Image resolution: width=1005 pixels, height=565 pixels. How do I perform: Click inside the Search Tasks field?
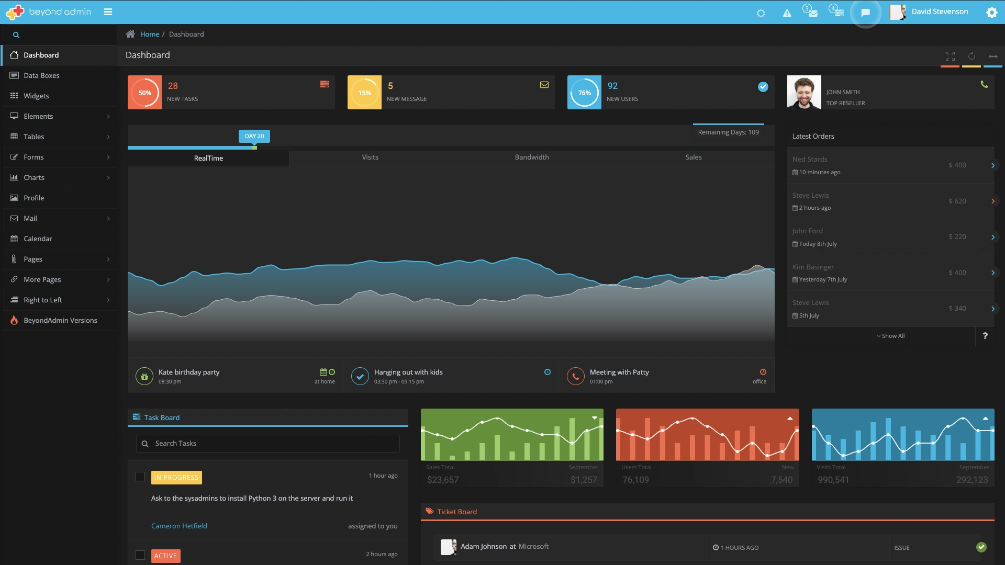coord(267,443)
